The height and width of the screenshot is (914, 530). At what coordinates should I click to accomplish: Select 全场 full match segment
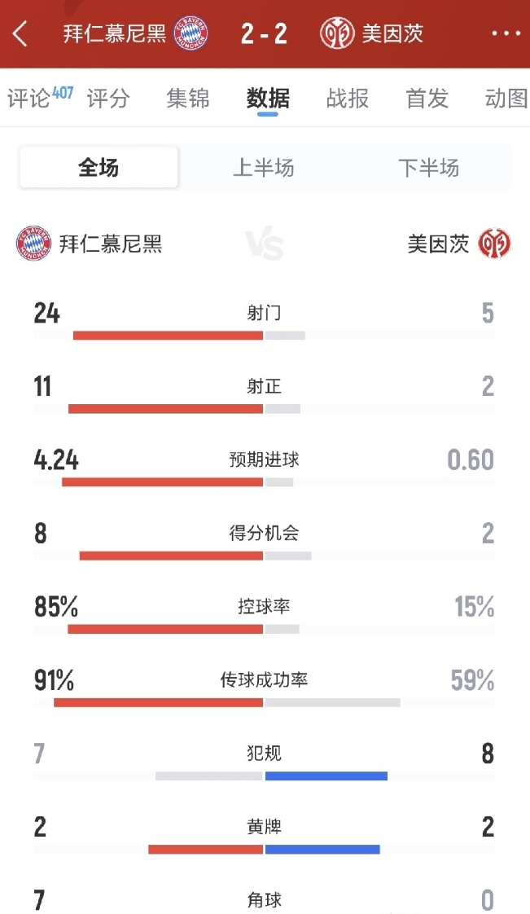[x=99, y=168]
